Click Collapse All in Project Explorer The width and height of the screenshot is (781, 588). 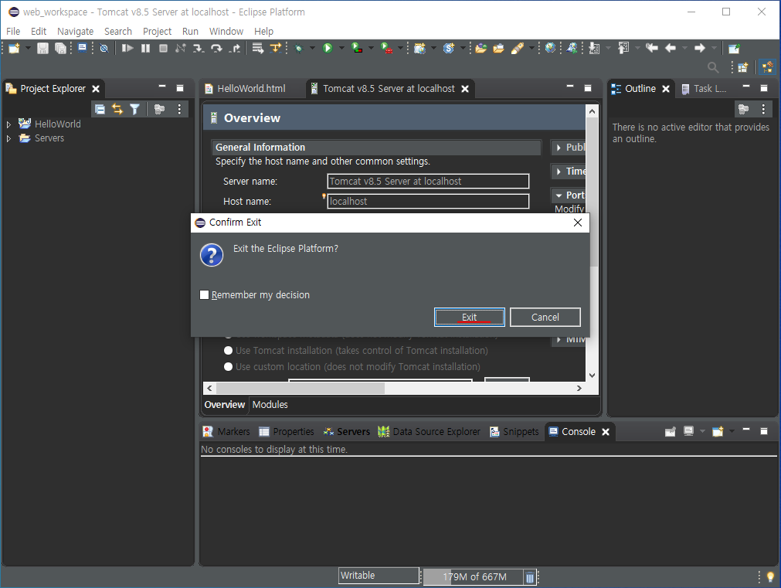pos(100,109)
